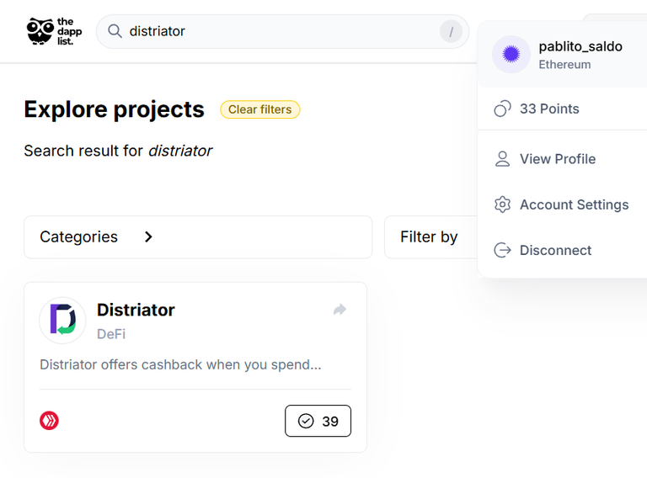647x478 pixels.
Task: Click the person icon beside View Profile
Action: [x=502, y=159]
